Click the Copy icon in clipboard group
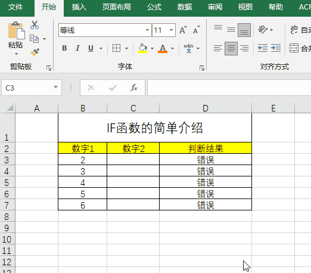 click(x=34, y=39)
